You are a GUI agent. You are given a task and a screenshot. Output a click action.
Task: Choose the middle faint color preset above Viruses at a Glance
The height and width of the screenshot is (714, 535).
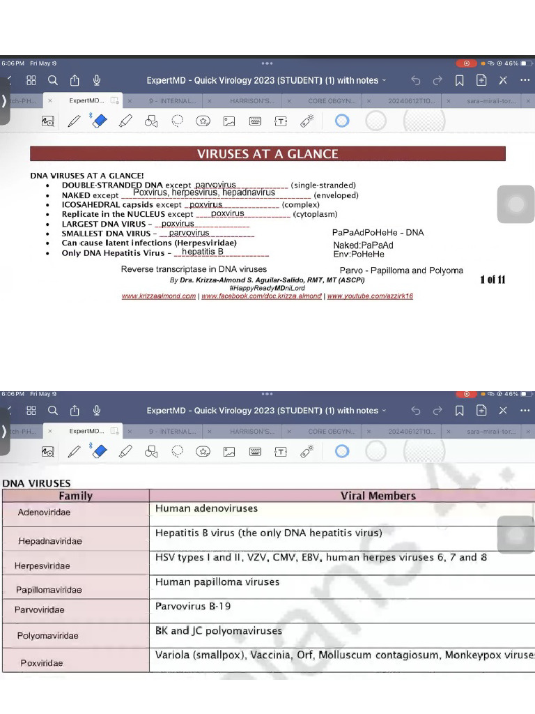375,121
